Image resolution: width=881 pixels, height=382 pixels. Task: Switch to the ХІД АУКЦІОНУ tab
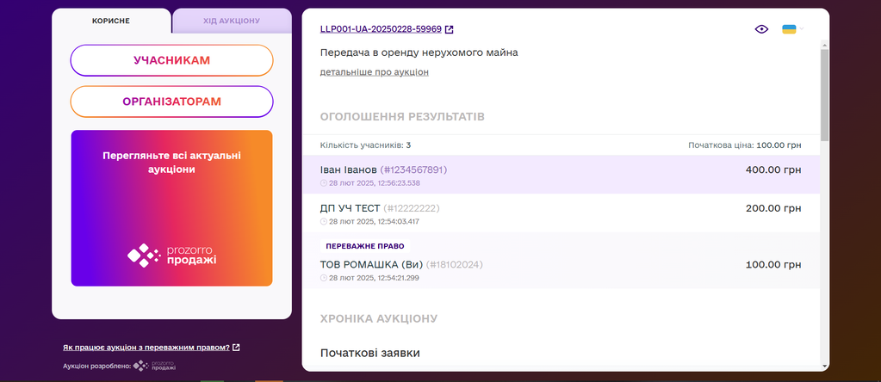coord(232,21)
